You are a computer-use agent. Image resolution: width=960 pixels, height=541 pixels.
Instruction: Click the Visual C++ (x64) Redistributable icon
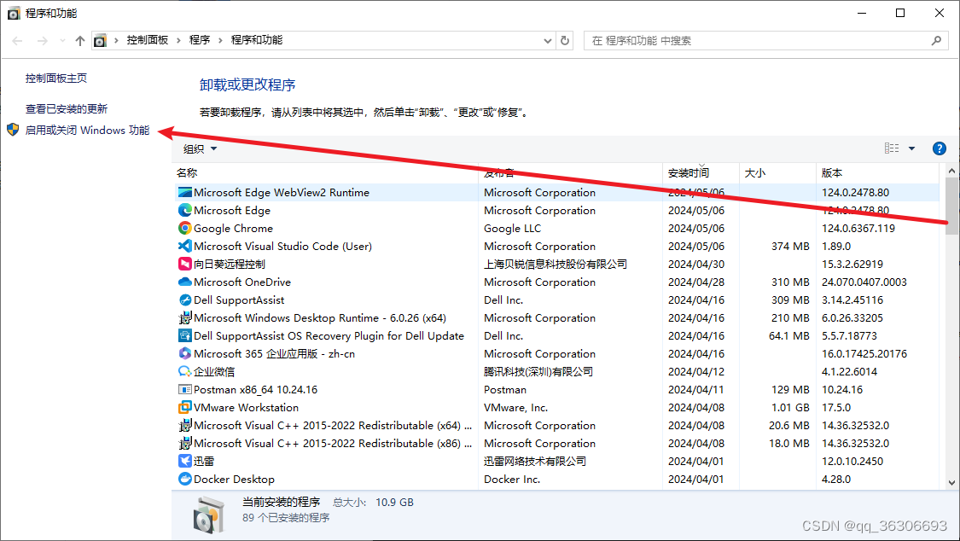point(185,425)
